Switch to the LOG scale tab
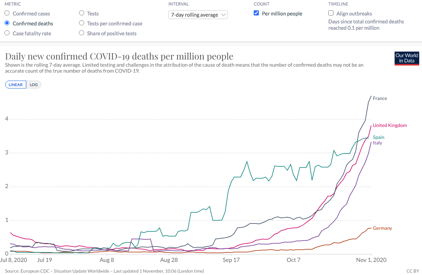The height and width of the screenshot is (275, 422). point(34,85)
